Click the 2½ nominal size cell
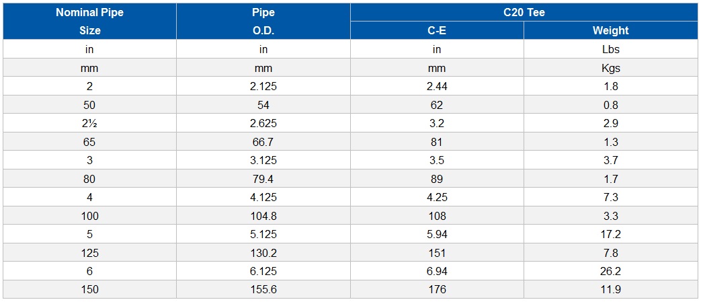 [x=89, y=123]
